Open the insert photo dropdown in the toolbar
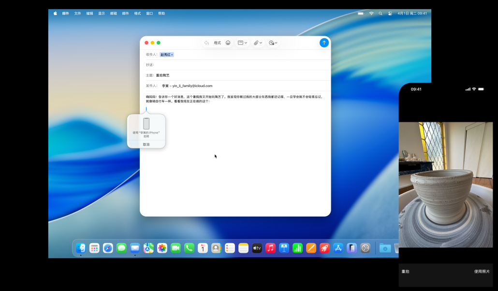498x291 pixels. pos(273,43)
